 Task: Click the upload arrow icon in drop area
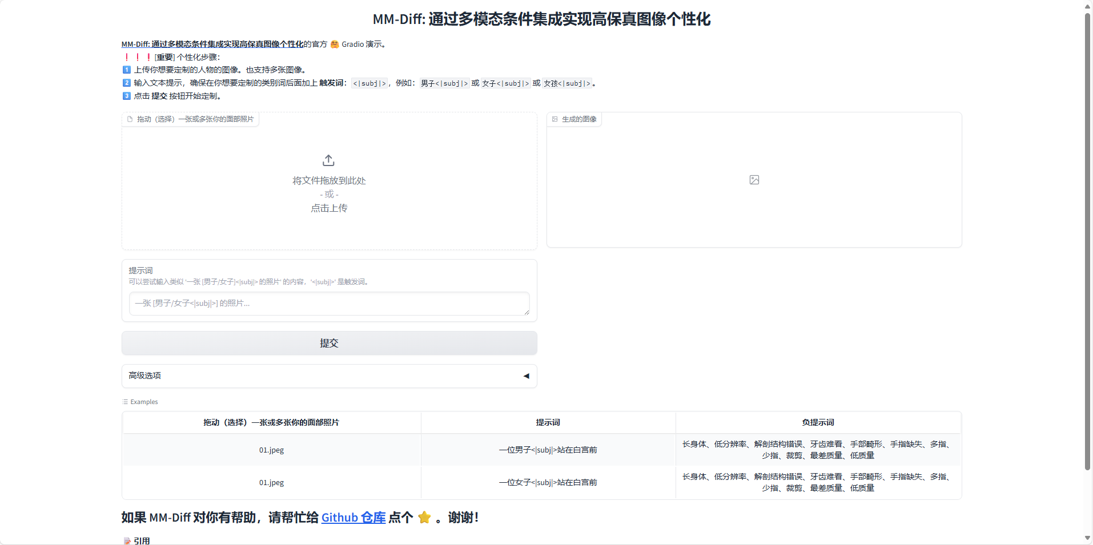(x=328, y=160)
